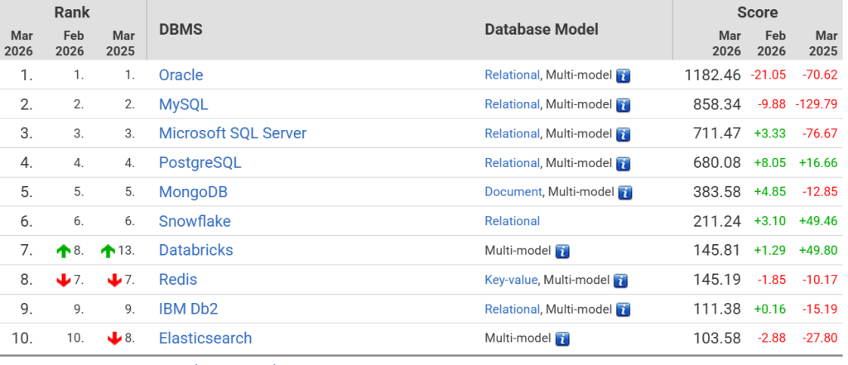Click the info icon in Oracle row

(x=624, y=75)
